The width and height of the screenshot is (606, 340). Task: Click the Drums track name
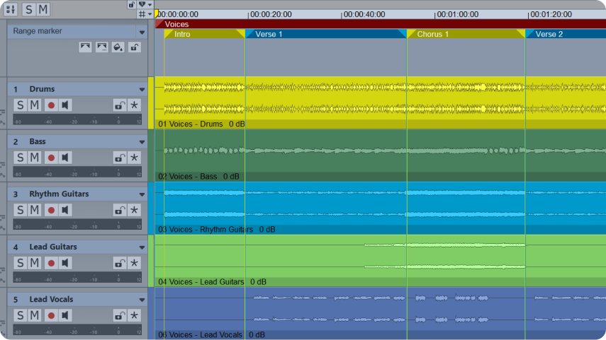(x=42, y=89)
